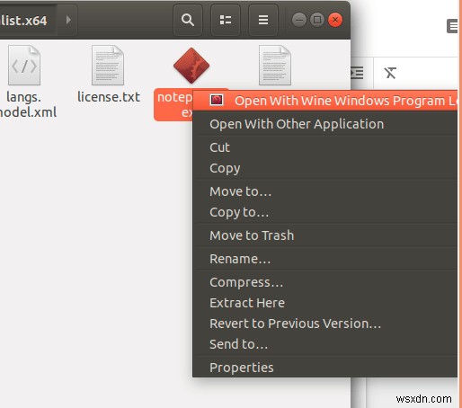The width and height of the screenshot is (462, 408).
Task: Choose Open With Wine Windows Program Loader
Action: [x=325, y=101]
